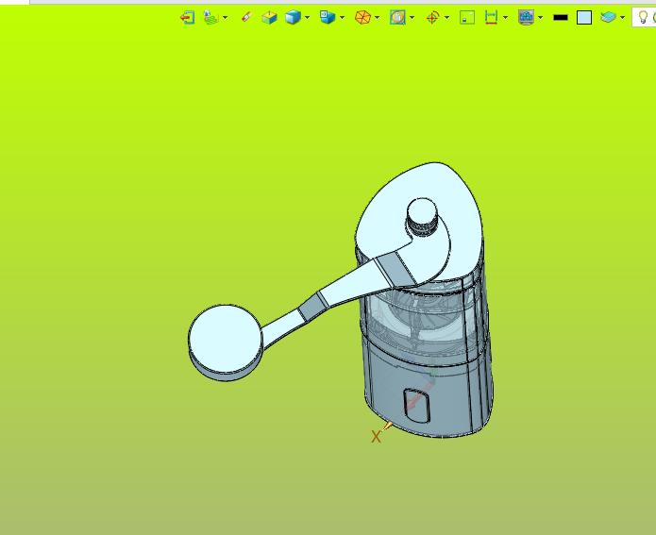This screenshot has height=535, width=656.
Task: Toggle the light bulb visibility icon
Action: click(x=644, y=18)
